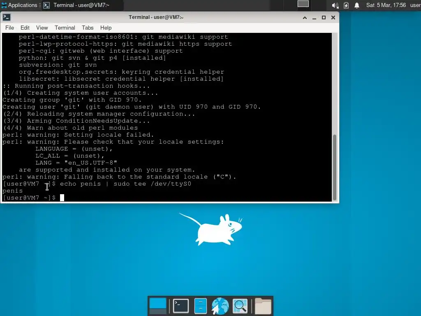This screenshot has height=316, width=421.
Task: Click the line '(4/4) Warn about old perl modules'
Action: pyautogui.click(x=70, y=128)
